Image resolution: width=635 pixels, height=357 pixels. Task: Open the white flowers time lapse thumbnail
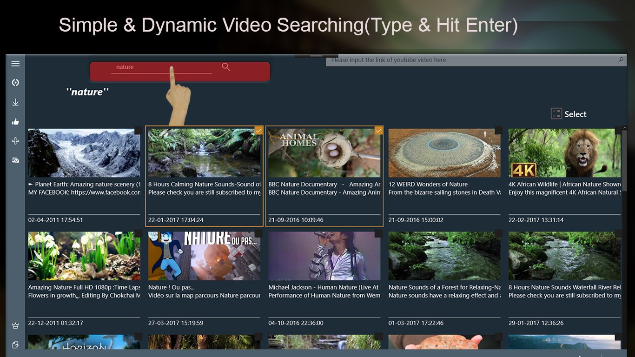(x=84, y=256)
